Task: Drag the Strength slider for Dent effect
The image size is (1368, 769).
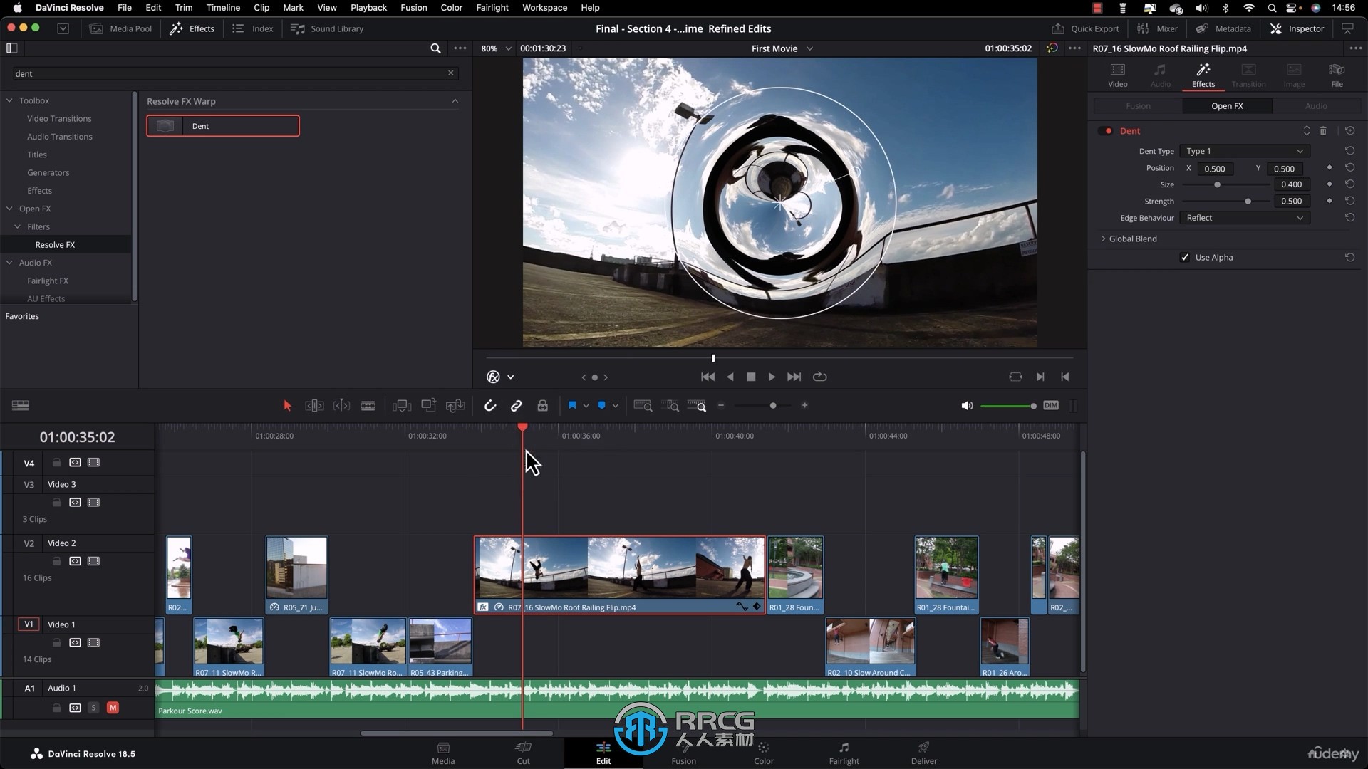Action: click(1248, 201)
